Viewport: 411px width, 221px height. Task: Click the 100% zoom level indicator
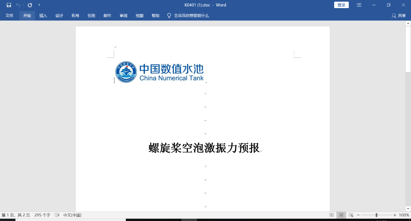pos(404,215)
